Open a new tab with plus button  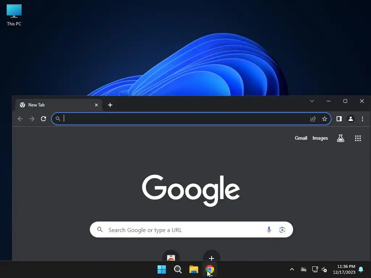110,105
